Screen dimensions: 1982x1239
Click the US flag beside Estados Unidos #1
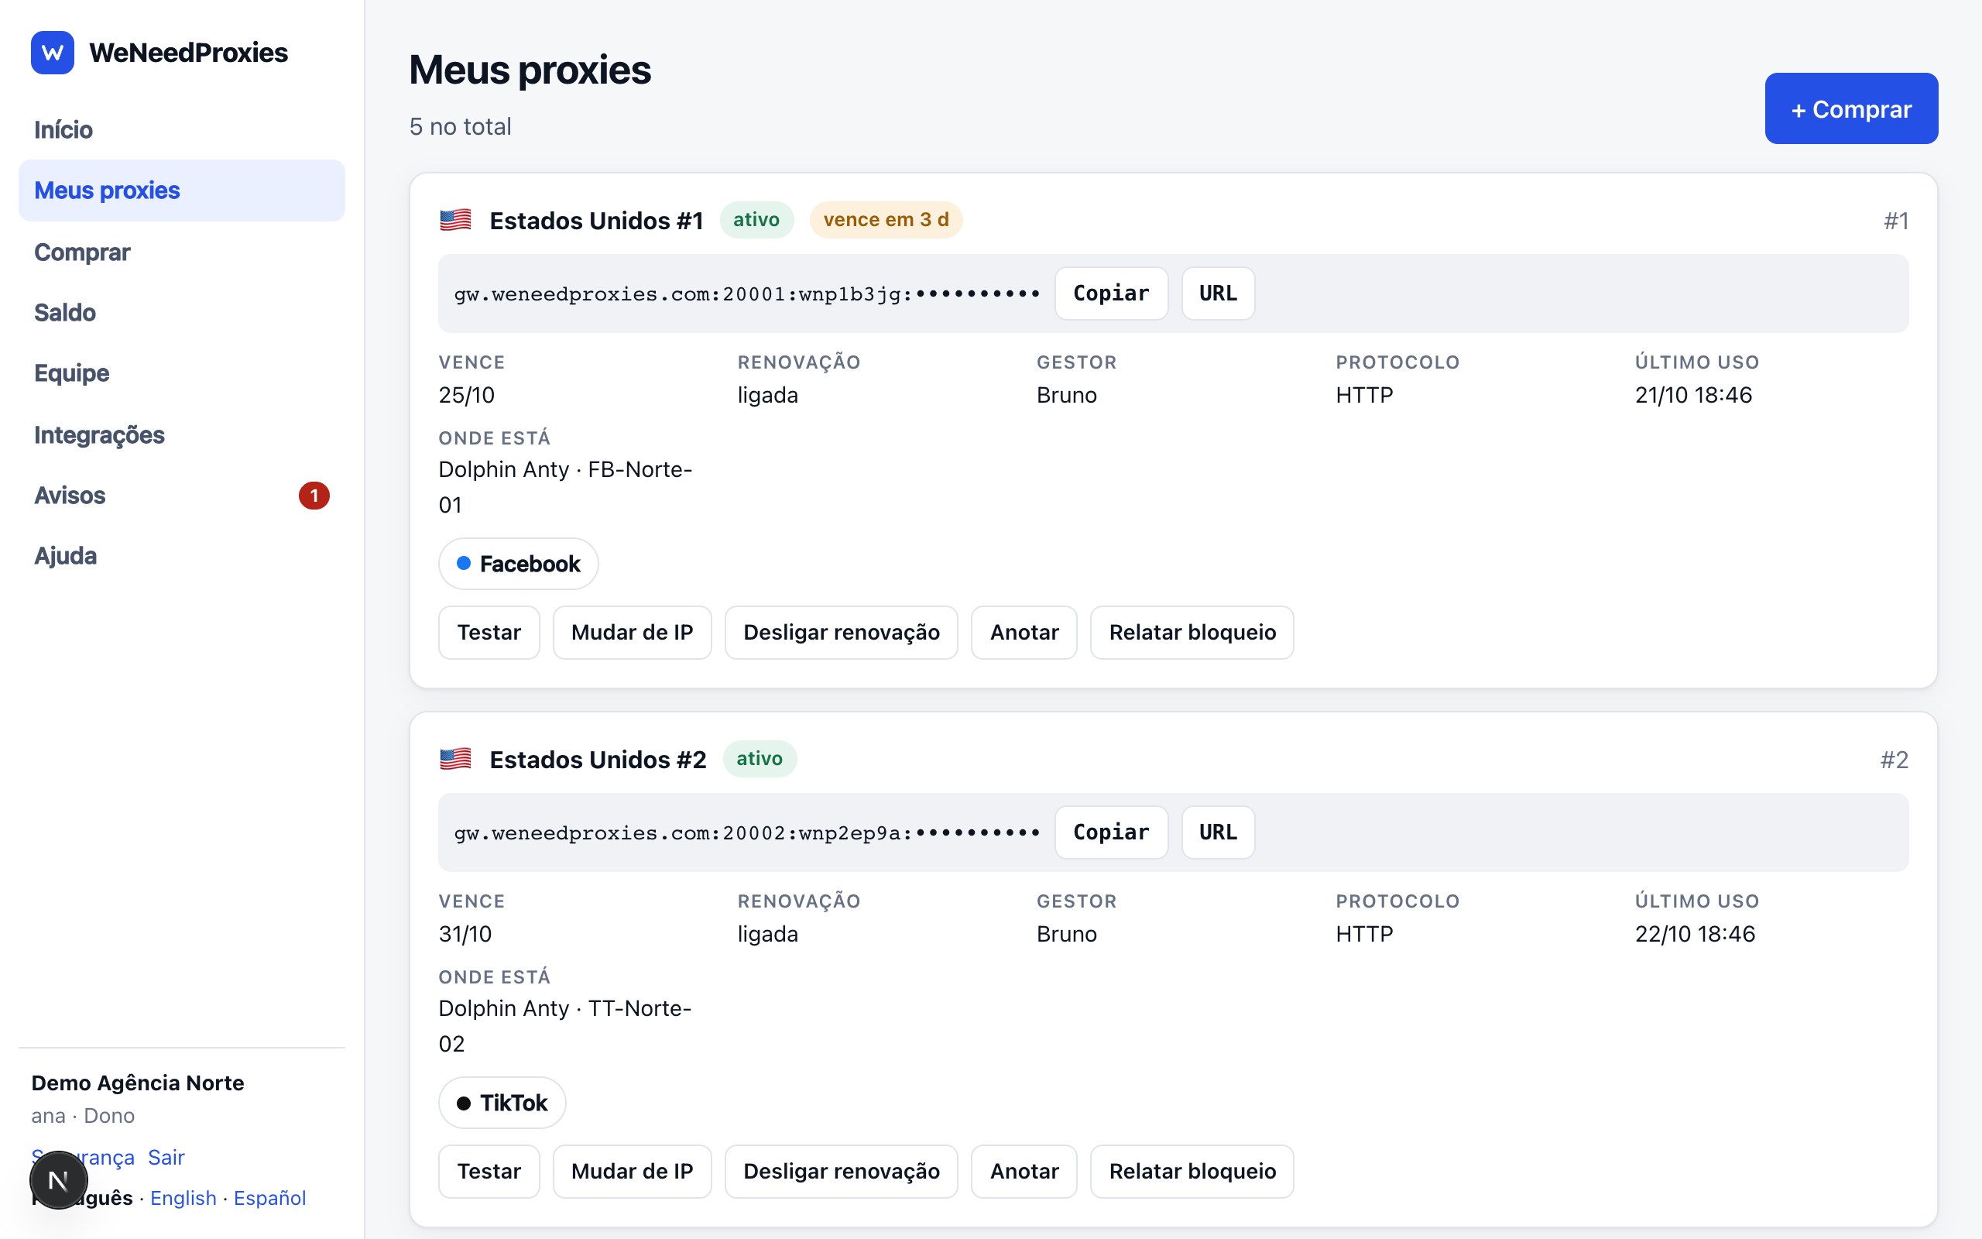[x=455, y=221]
